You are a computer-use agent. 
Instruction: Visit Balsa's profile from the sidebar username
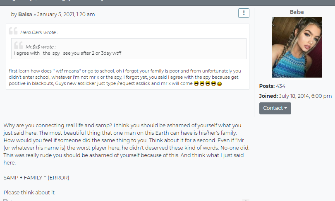coord(297,12)
